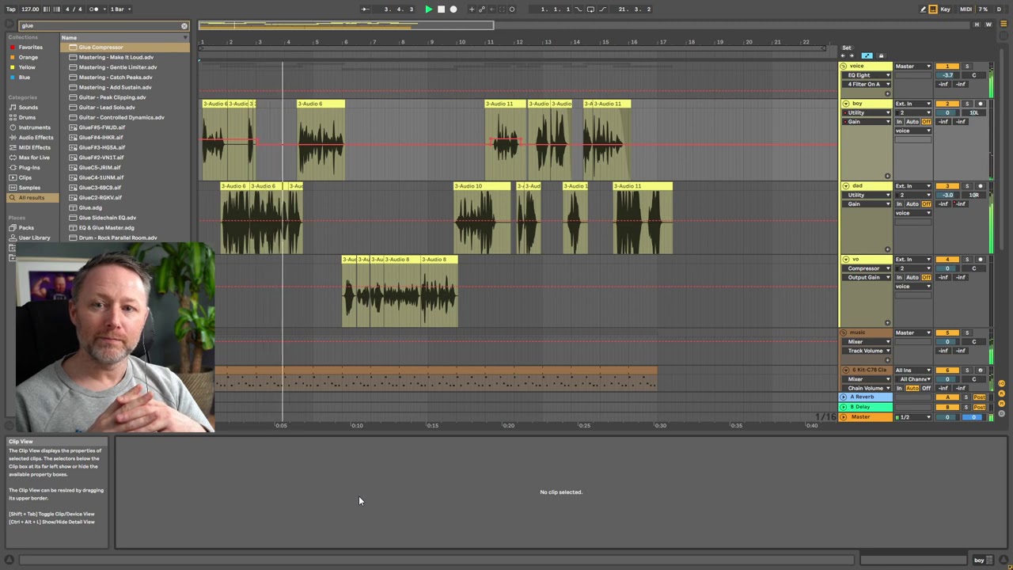
Task: Collapse the boy track with its unfold arrow
Action: point(845,104)
